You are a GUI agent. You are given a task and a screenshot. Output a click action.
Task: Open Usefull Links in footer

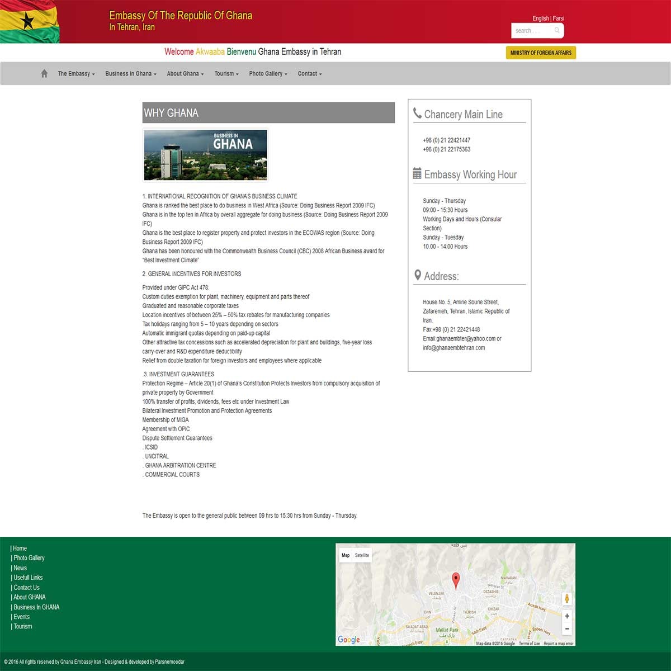[x=28, y=578]
